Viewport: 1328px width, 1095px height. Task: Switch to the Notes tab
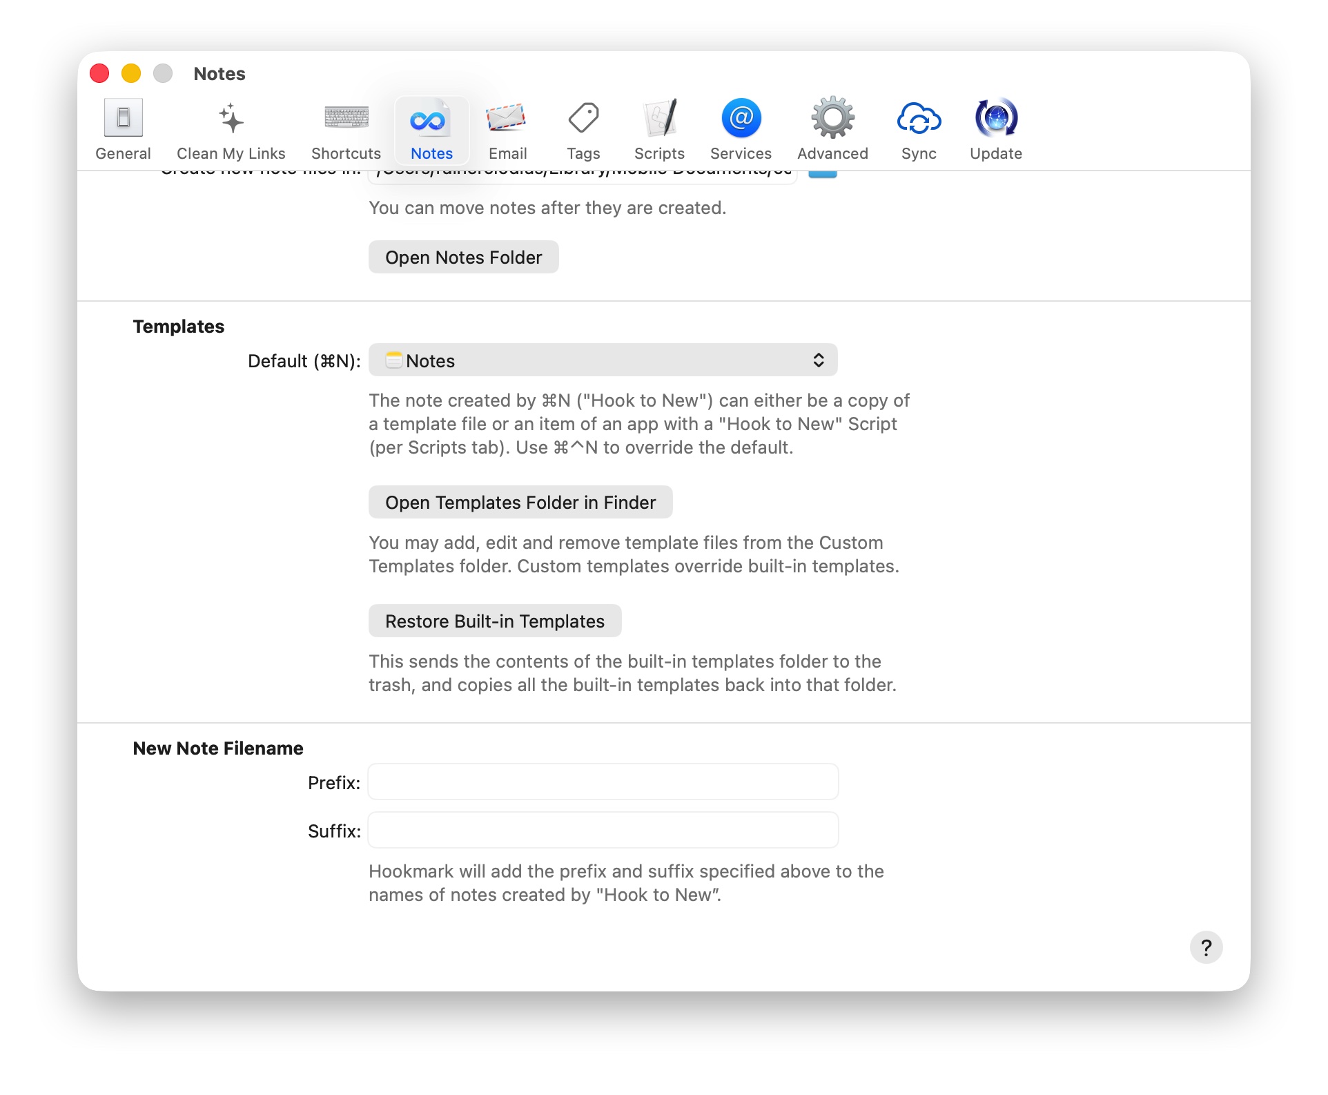tap(431, 130)
